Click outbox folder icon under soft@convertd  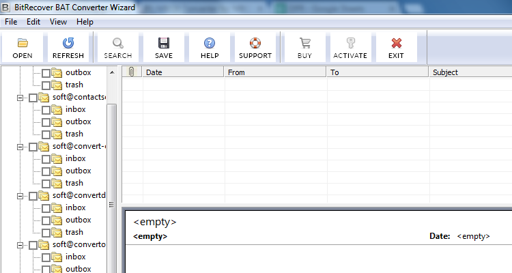57,220
